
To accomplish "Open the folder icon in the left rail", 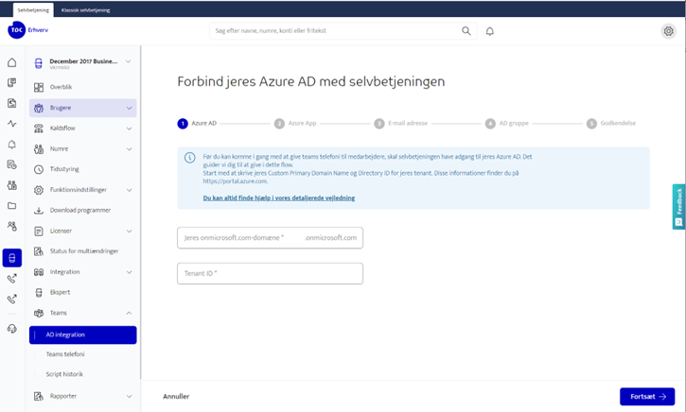I will (11, 205).
